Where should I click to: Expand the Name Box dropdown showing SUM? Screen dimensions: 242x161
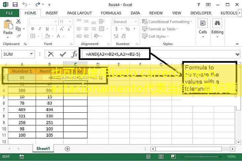(x=32, y=54)
